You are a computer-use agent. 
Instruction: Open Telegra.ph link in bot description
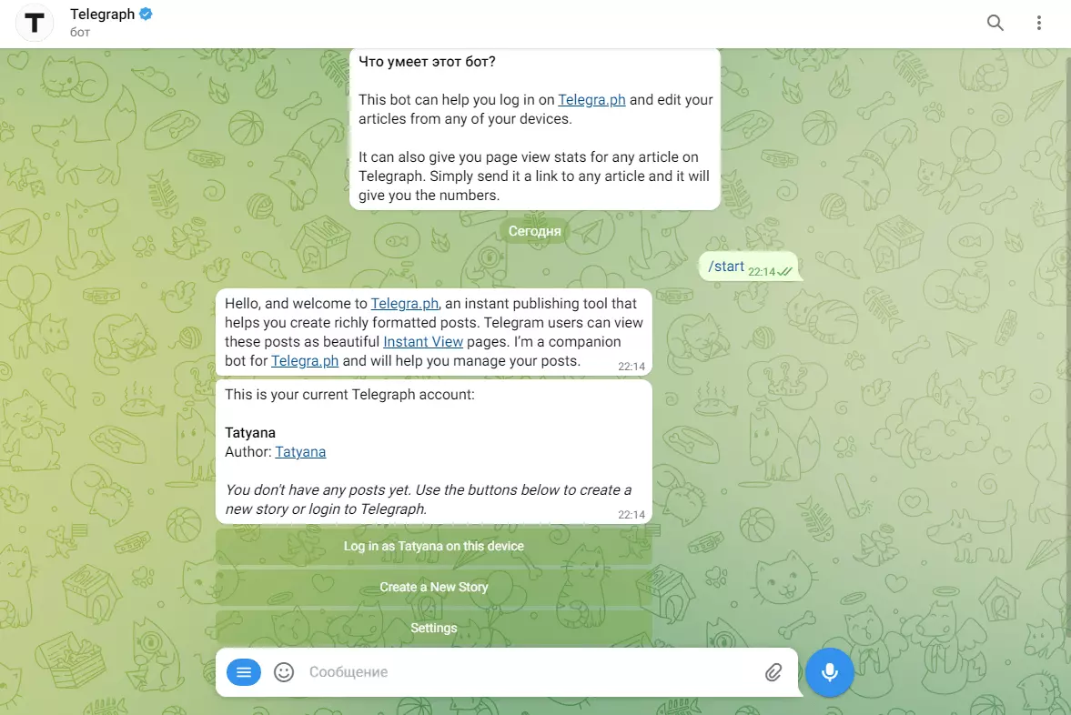pyautogui.click(x=591, y=100)
